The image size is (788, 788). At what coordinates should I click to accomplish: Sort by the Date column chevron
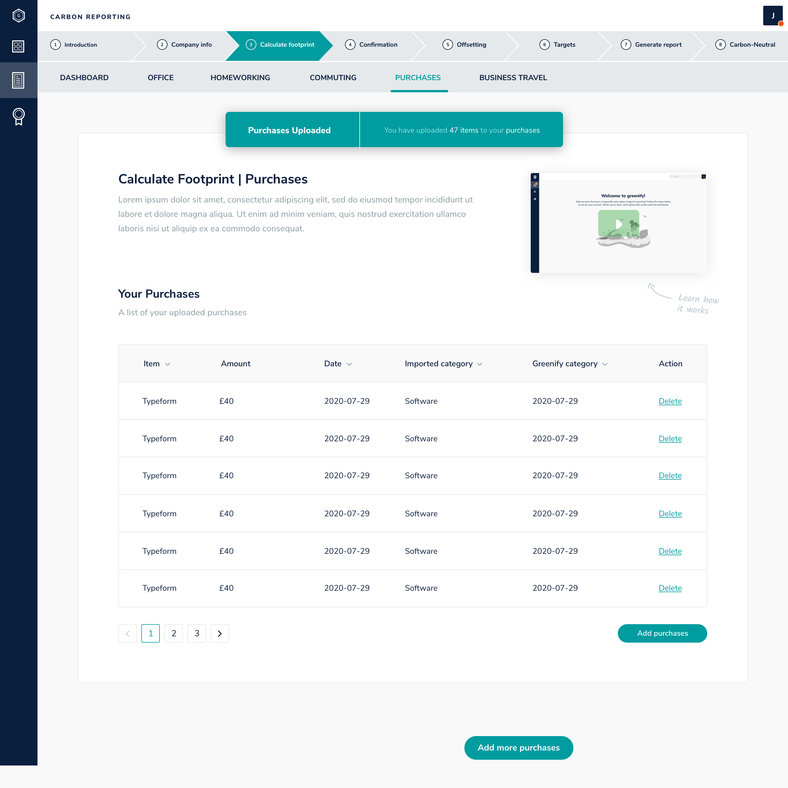349,364
